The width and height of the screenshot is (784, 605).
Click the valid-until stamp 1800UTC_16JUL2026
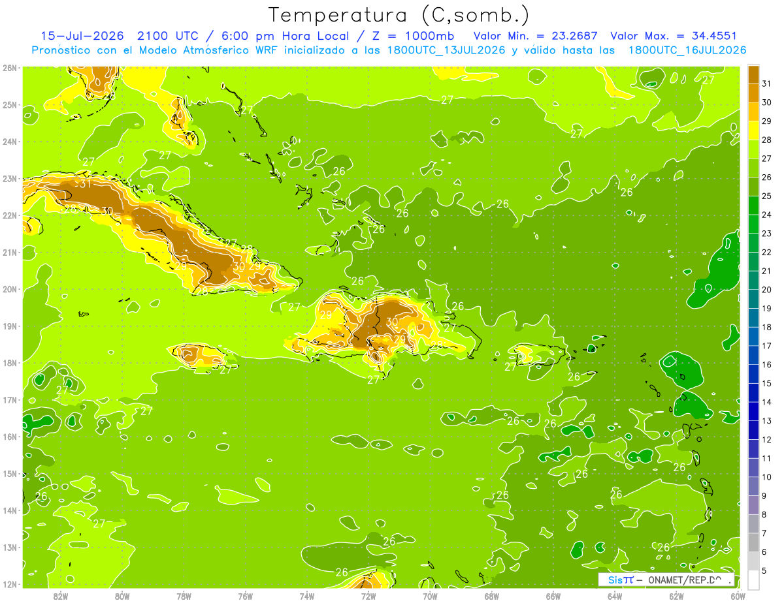[x=687, y=50]
